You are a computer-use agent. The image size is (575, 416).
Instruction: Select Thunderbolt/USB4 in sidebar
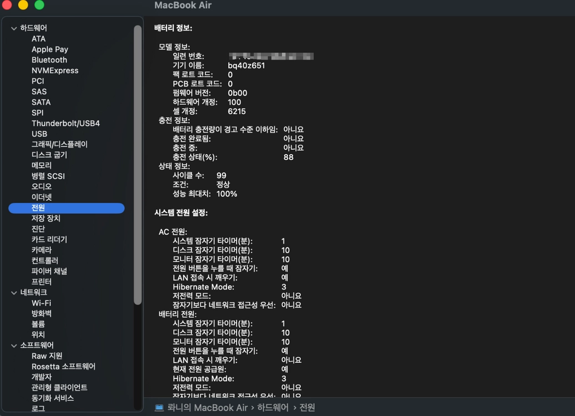point(65,124)
